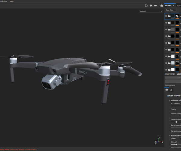Click folder icon of the gray-swatch layer

coord(169,30)
